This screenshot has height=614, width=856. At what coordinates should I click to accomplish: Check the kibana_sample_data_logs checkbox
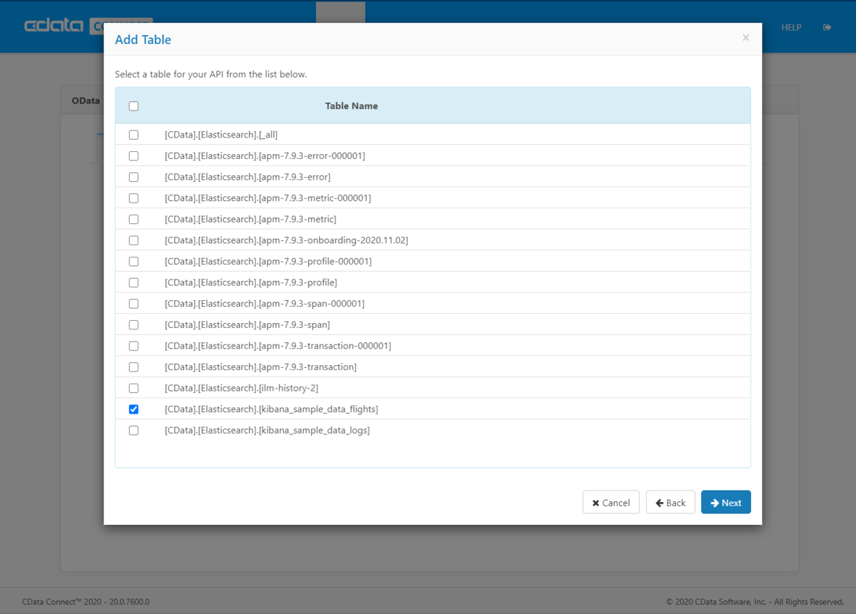pyautogui.click(x=133, y=431)
